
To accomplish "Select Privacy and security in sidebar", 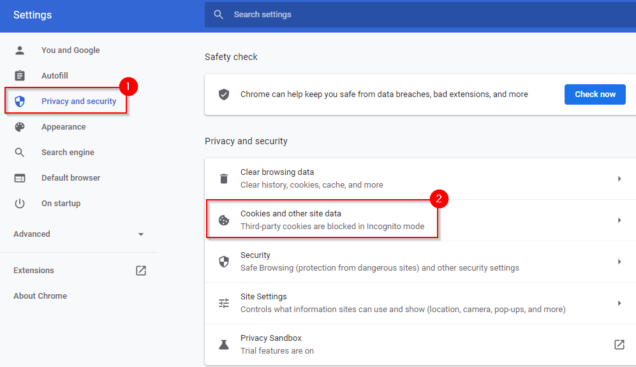I will tap(78, 101).
